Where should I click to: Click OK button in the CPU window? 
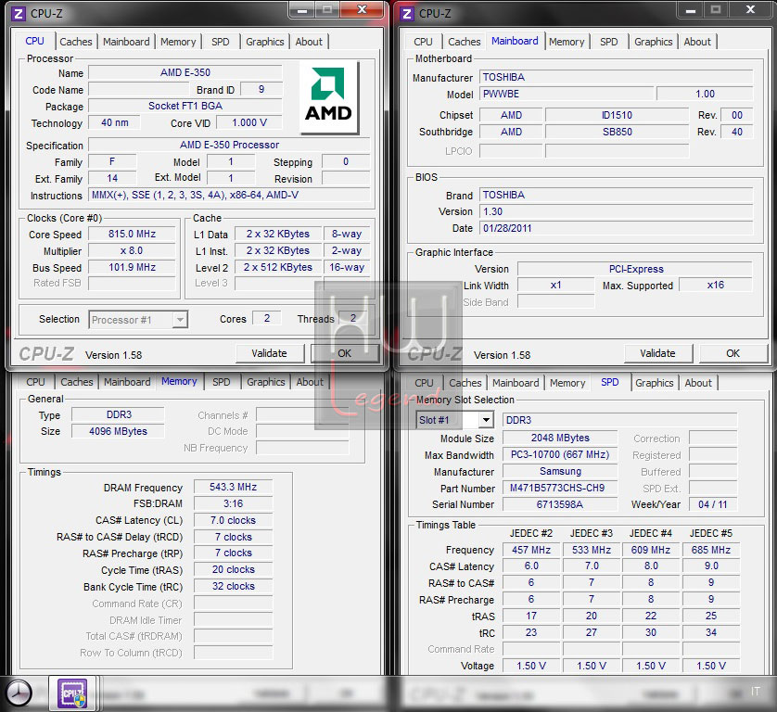[x=345, y=353]
